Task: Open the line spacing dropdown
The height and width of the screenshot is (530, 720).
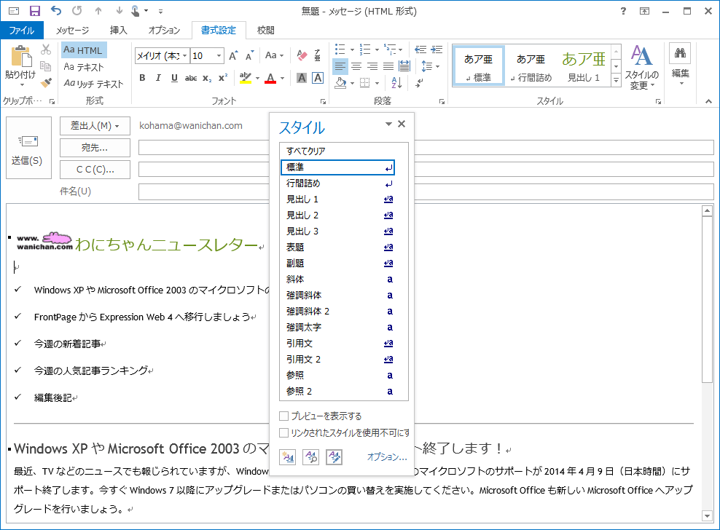Action: click(x=430, y=66)
